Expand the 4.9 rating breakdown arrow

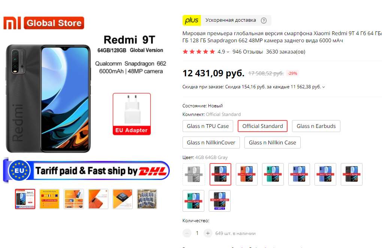pos(228,52)
